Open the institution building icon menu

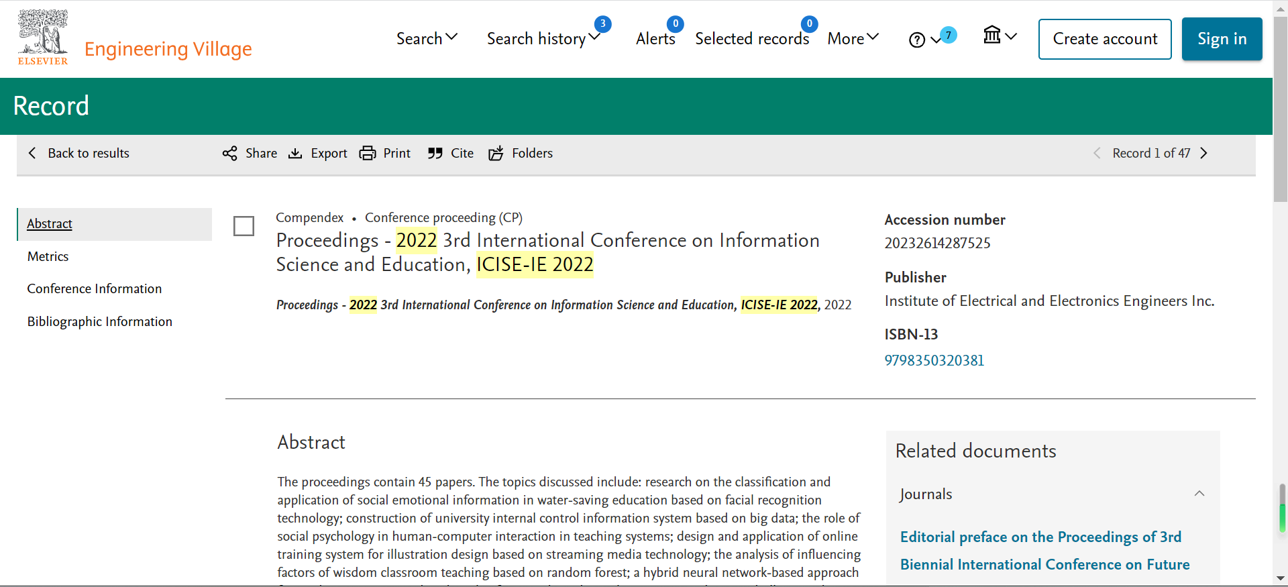1000,36
